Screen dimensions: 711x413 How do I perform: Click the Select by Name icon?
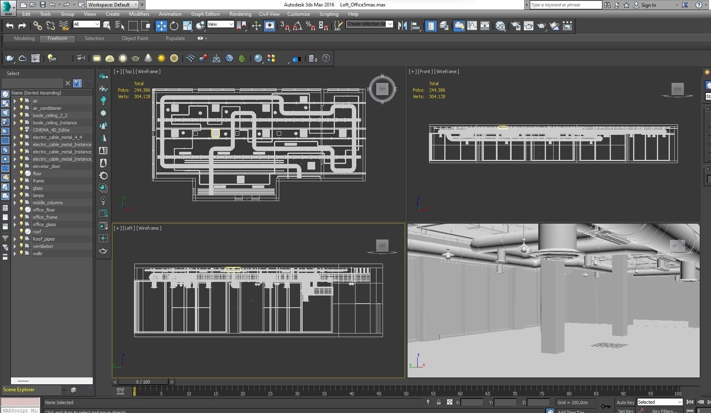(120, 26)
